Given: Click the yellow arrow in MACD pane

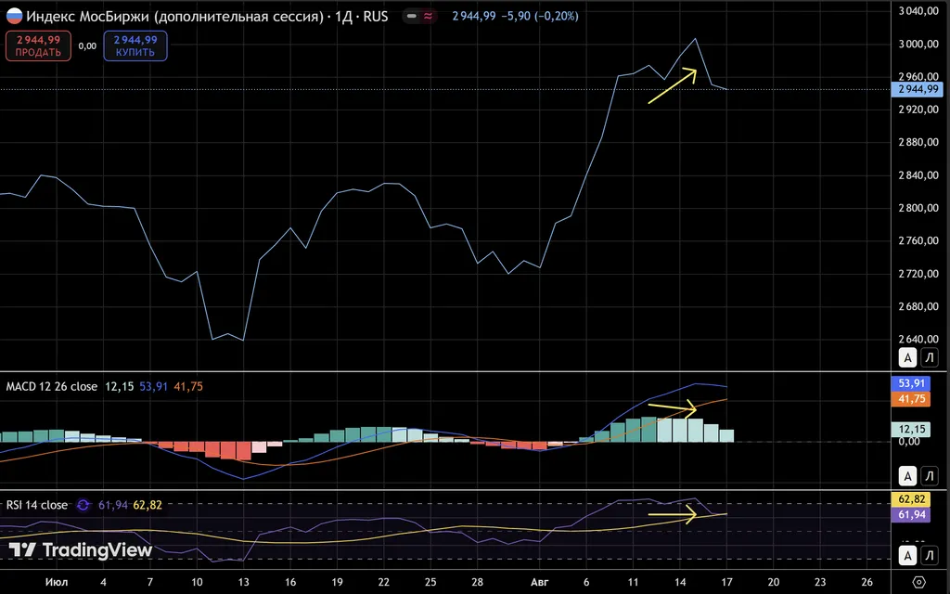Looking at the screenshot, I should (672, 407).
